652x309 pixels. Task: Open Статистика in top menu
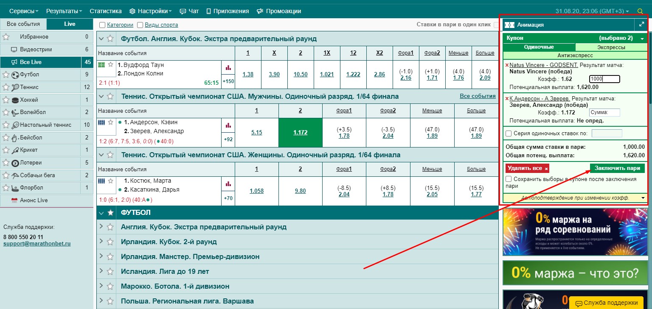click(x=106, y=11)
